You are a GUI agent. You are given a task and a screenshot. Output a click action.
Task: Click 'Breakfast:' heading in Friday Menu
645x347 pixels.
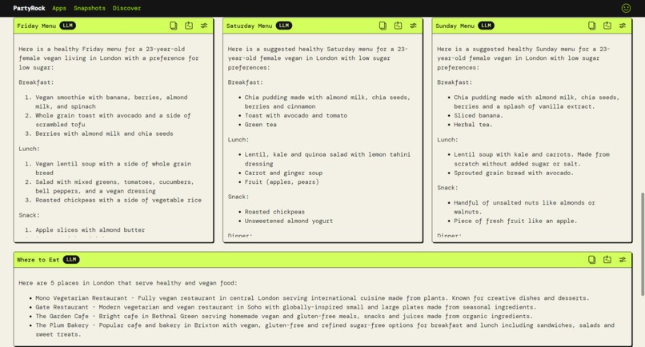36,82
